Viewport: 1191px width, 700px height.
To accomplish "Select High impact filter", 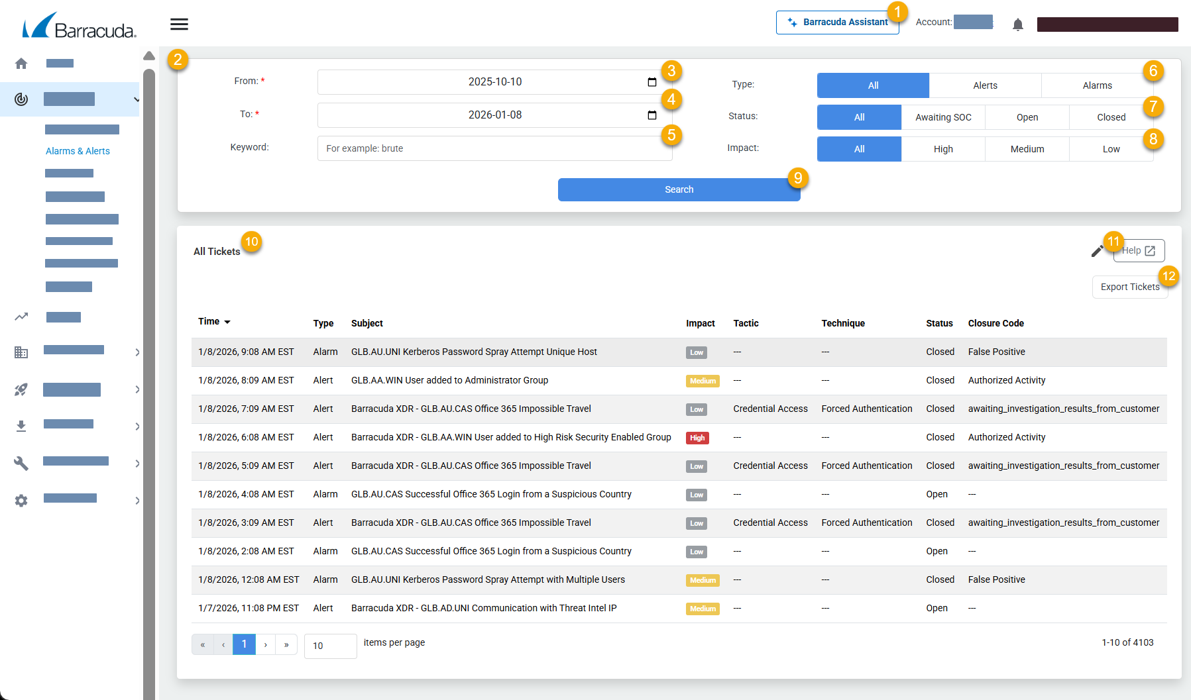I will click(x=942, y=149).
